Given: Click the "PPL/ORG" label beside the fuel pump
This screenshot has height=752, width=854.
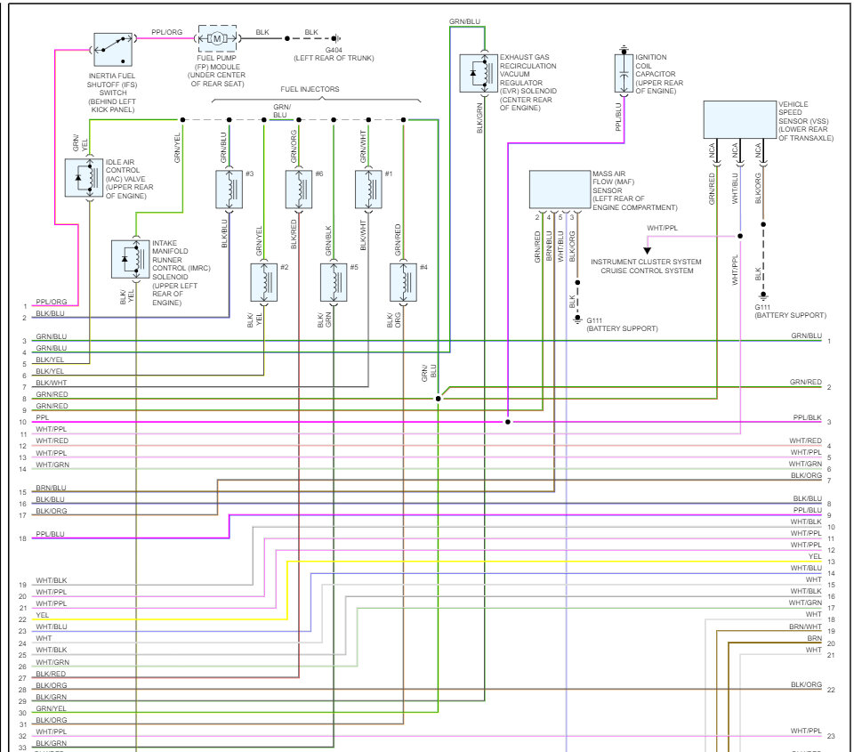Looking at the screenshot, I should [166, 32].
